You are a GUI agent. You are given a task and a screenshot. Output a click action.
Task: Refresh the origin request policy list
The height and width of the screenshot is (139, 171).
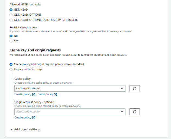click(134, 111)
